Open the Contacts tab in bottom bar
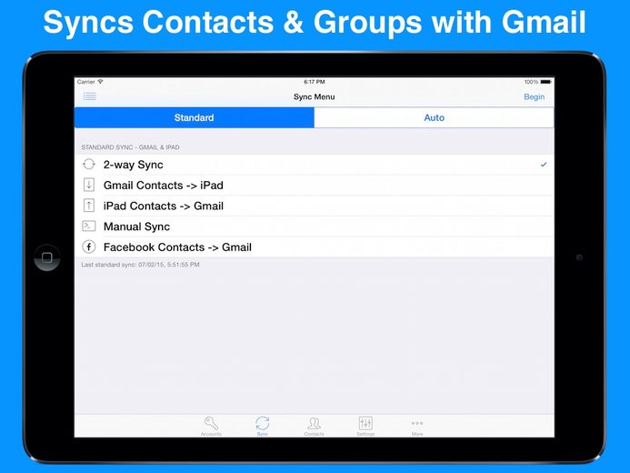This screenshot has width=630, height=473. point(314,426)
